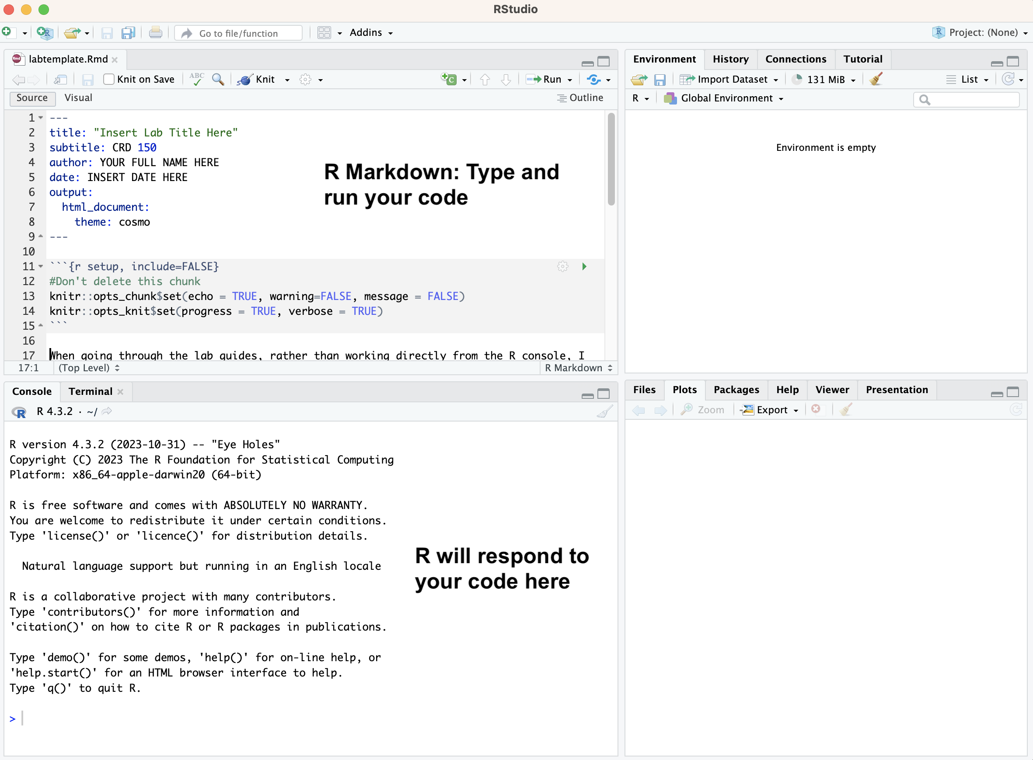This screenshot has height=760, width=1033.
Task: Open the Packages tab
Action: click(x=735, y=390)
